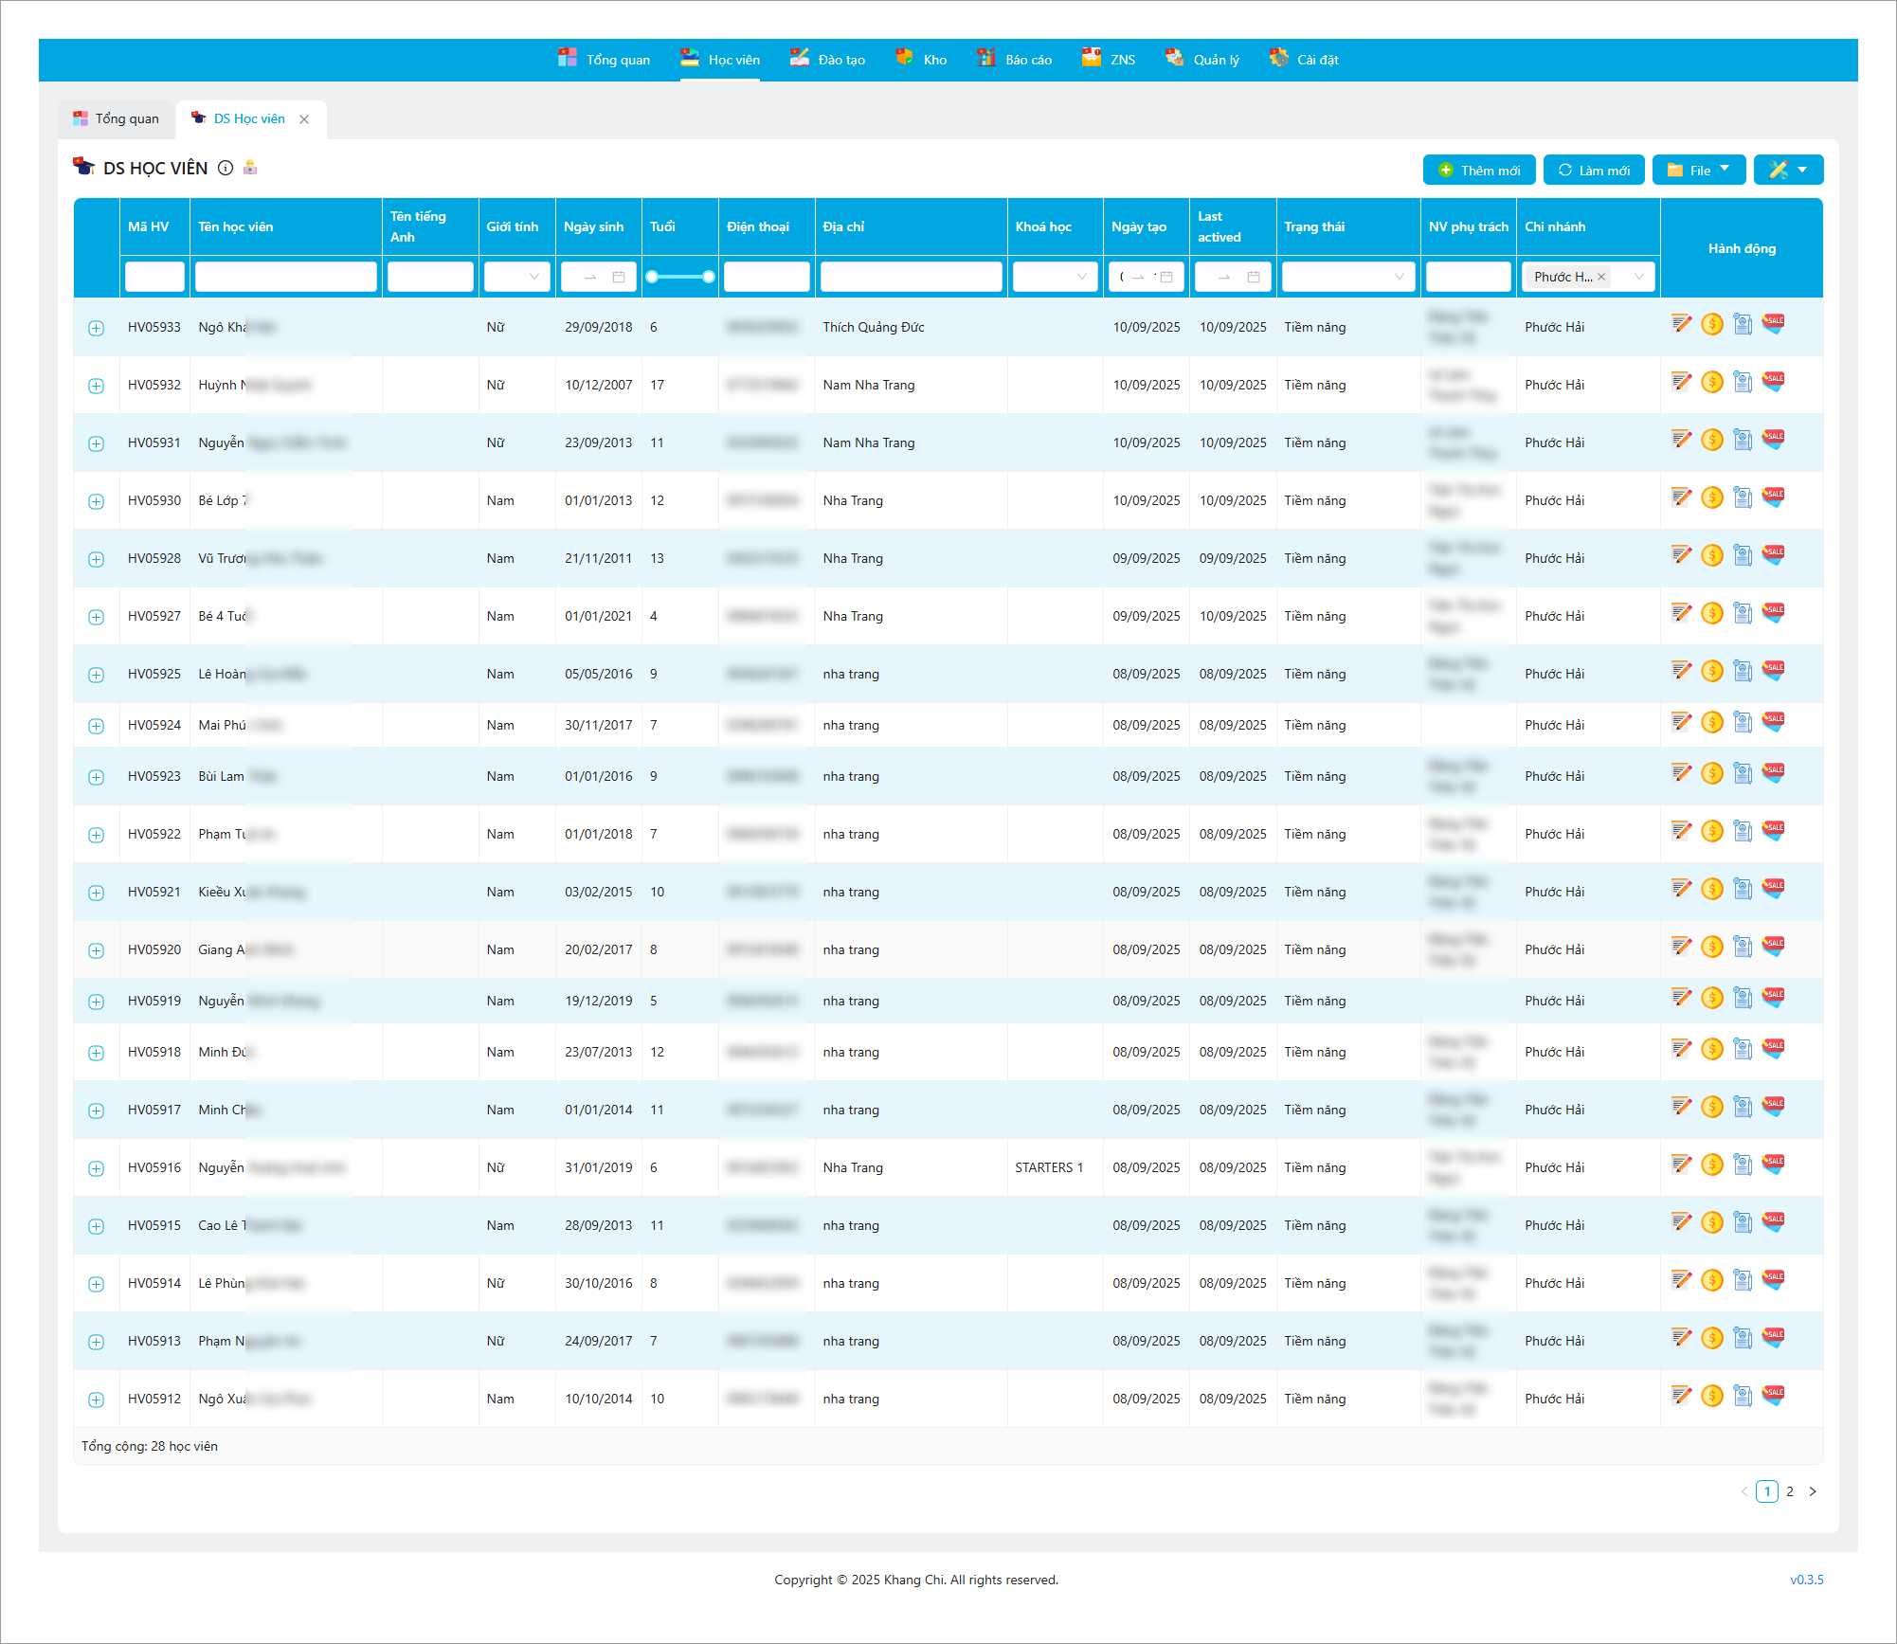Expand row HV05925 with the plus toggle
Image resolution: width=1897 pixels, height=1644 pixels.
click(96, 675)
